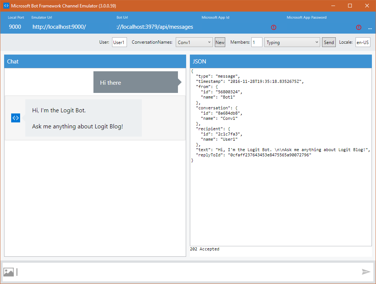Click the Chat panel header
This screenshot has width=376, height=284.
pos(95,61)
